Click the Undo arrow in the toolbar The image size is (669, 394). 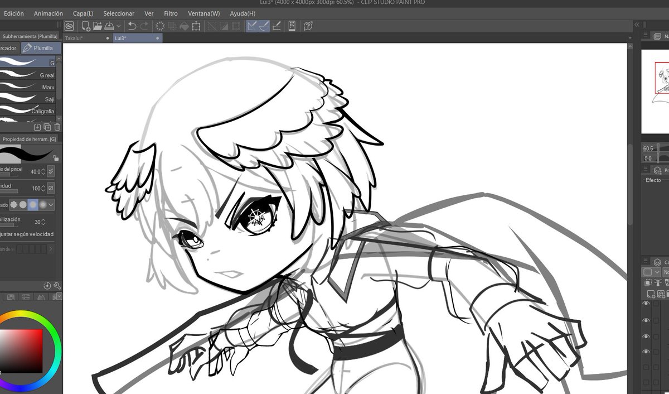pyautogui.click(x=132, y=26)
